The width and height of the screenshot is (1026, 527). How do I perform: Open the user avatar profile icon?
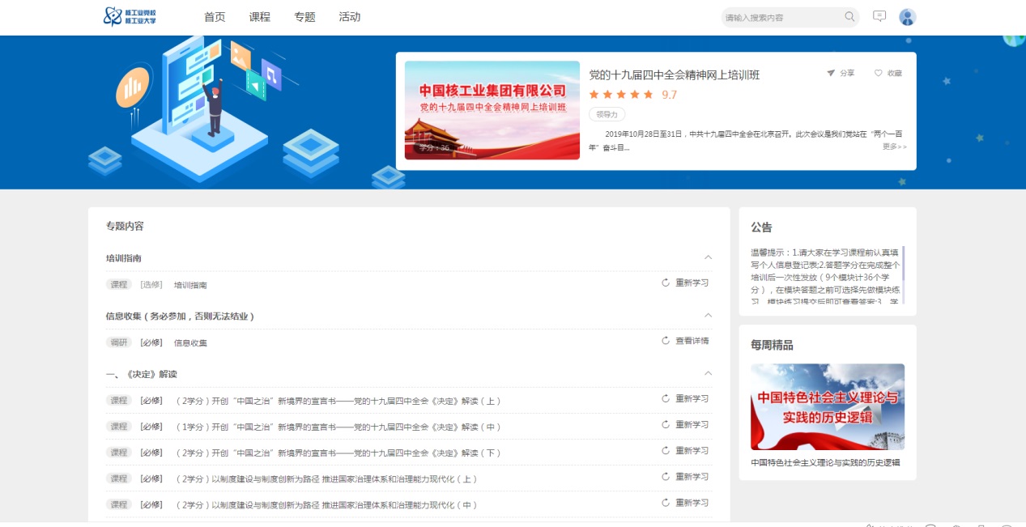click(908, 17)
